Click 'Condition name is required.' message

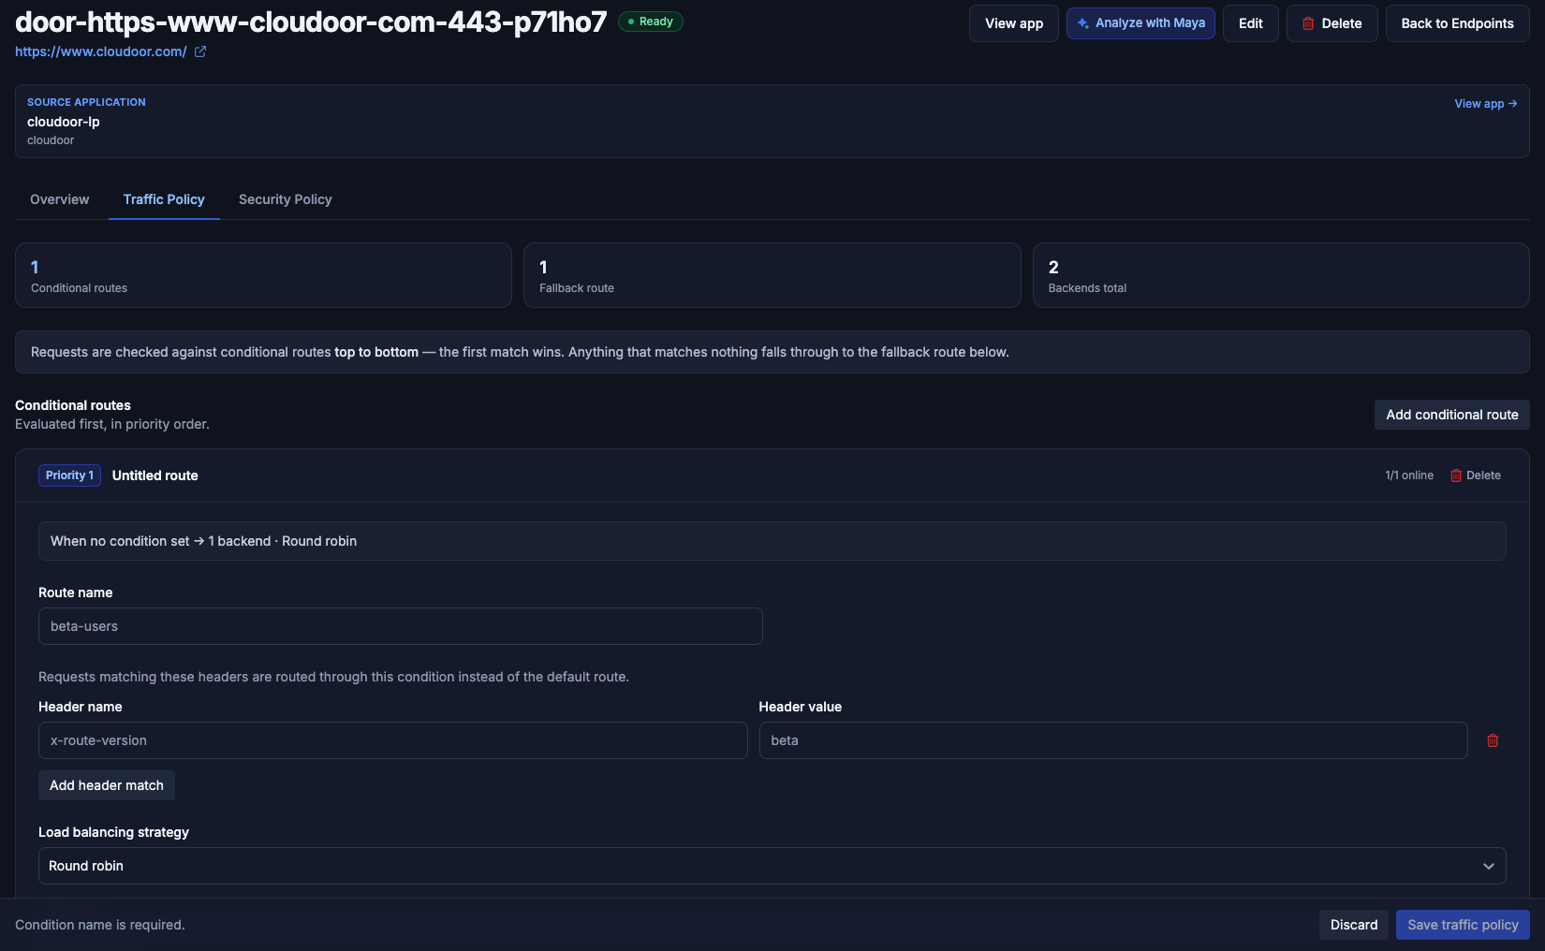100,925
